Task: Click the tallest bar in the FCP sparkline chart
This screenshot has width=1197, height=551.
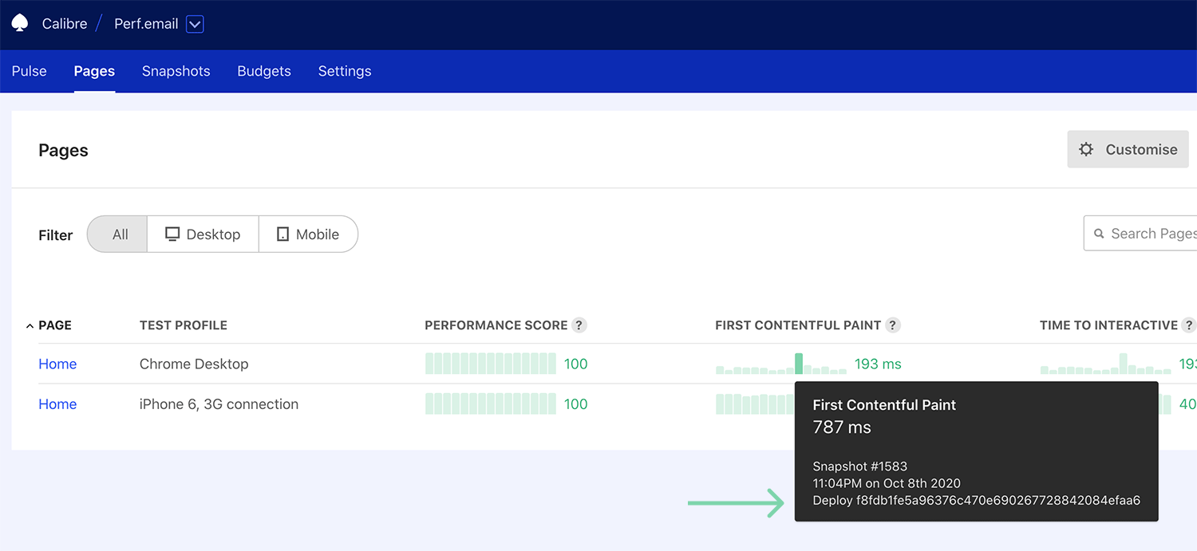Action: [800, 363]
